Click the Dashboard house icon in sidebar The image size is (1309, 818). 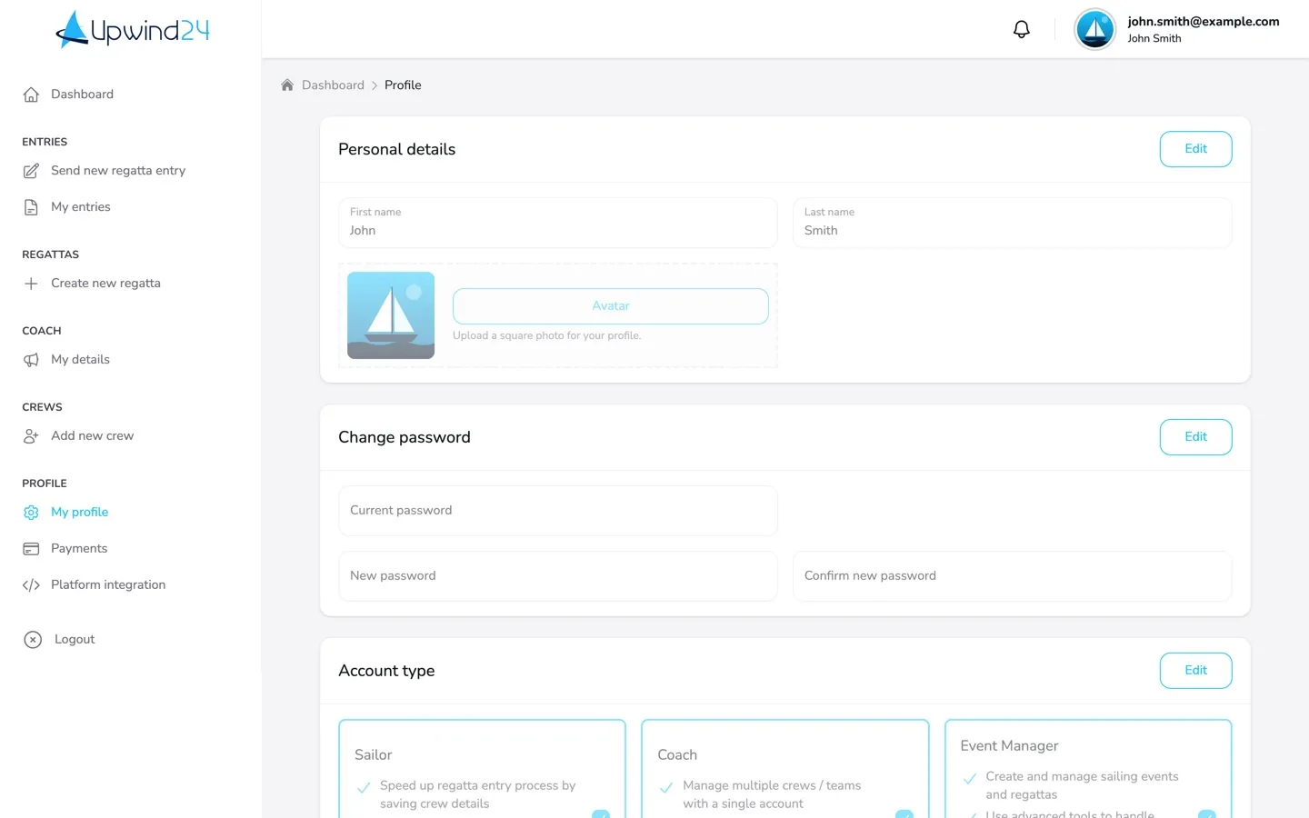point(31,95)
